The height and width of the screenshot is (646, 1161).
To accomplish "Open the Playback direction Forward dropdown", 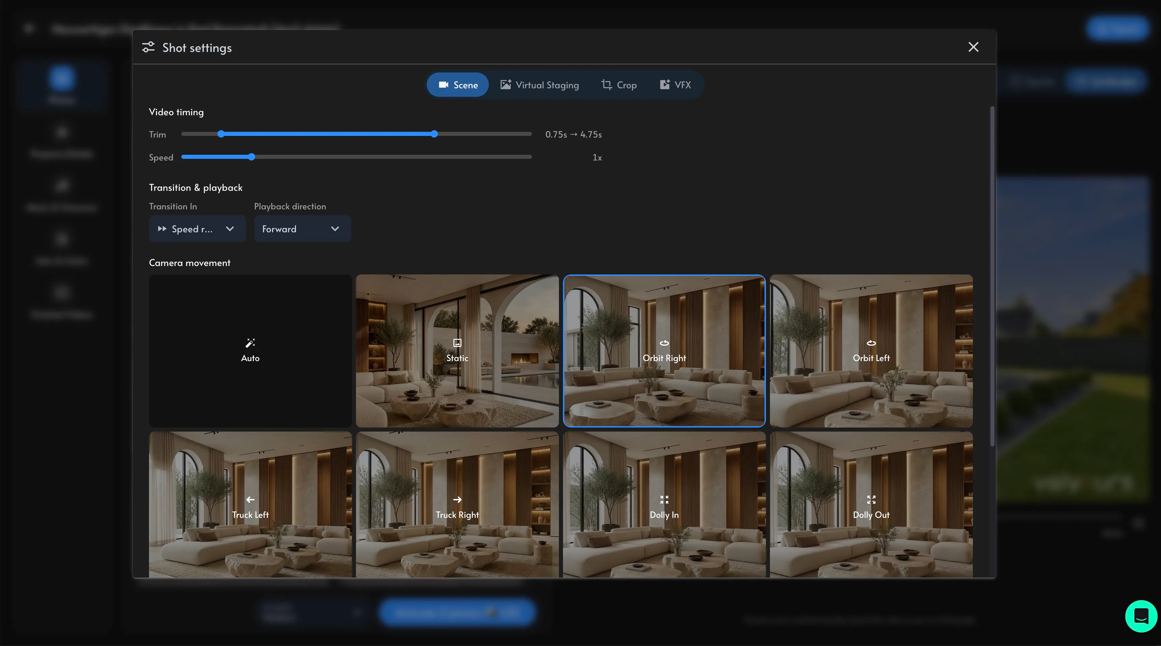I will click(x=302, y=229).
